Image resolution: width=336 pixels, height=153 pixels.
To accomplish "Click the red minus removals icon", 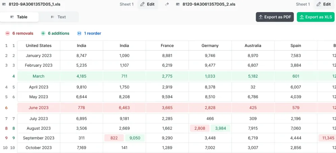I will [x=7, y=33].
